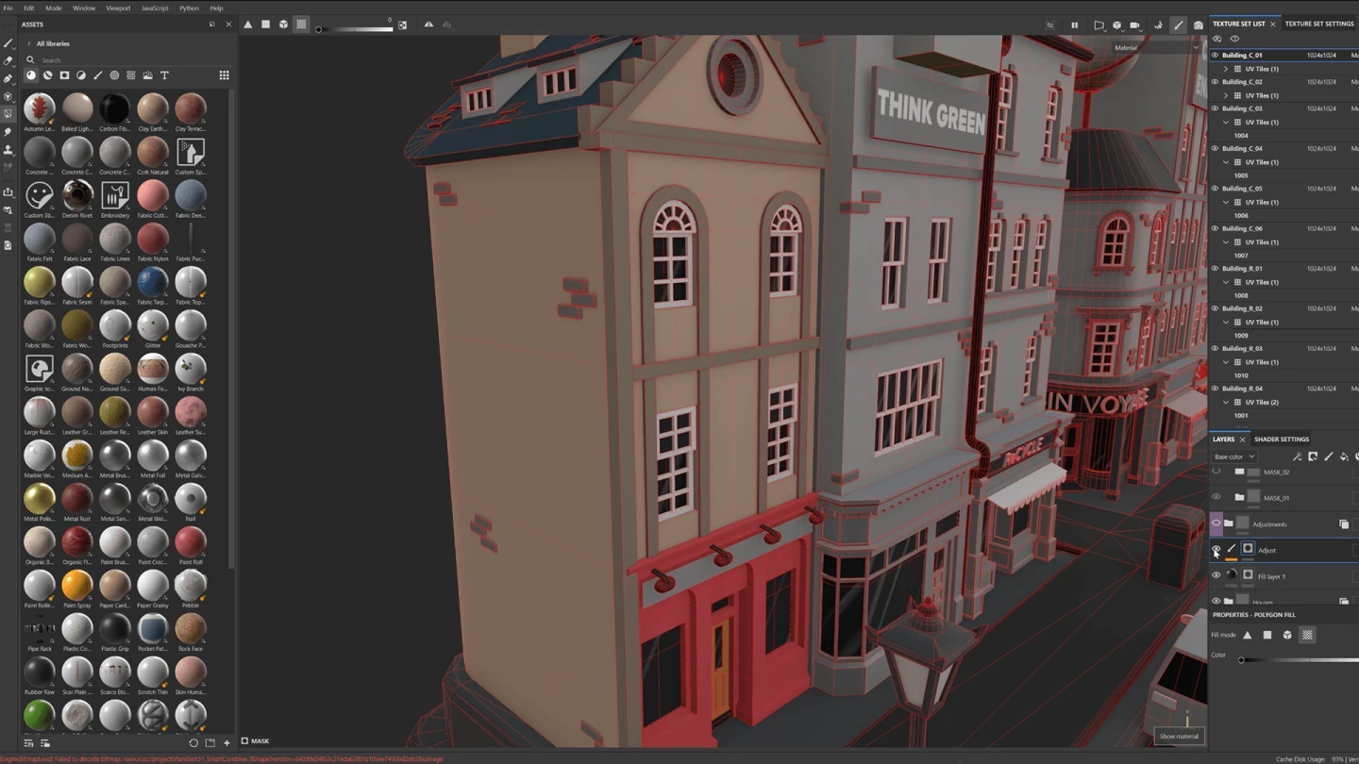Expand UV Tiles under Building_C_01
Screen dimensions: 1359x764
[1226, 68]
